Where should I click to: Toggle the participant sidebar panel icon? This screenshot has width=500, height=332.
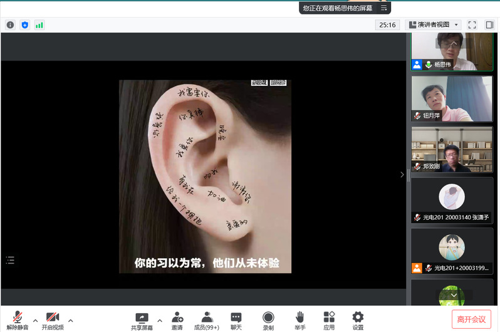pyautogui.click(x=489, y=25)
